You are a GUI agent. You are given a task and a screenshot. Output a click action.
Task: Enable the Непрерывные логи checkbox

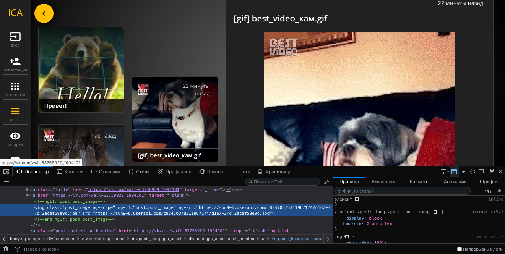click(x=460, y=249)
